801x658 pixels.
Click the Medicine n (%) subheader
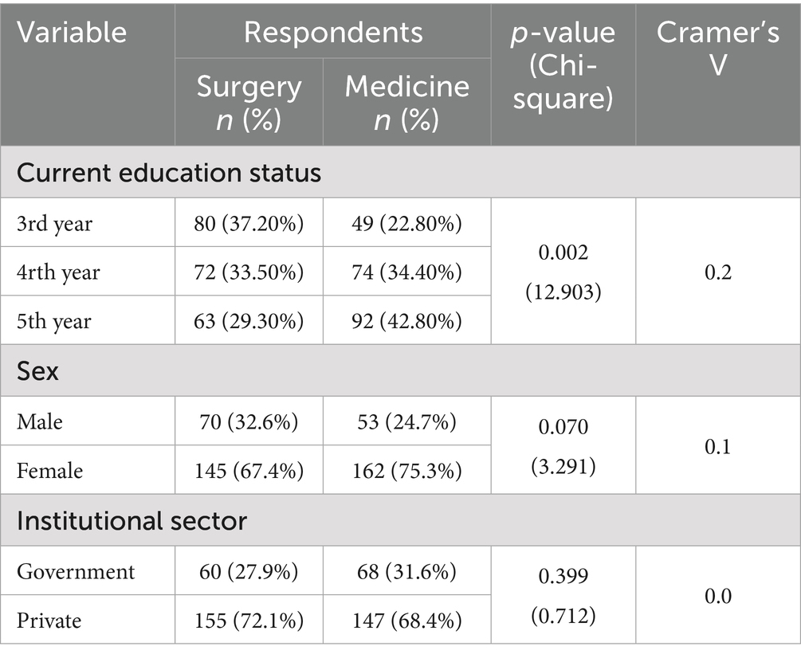click(406, 101)
